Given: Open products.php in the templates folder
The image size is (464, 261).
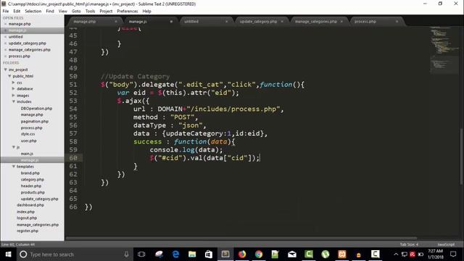Looking at the screenshot, I should (33, 192).
